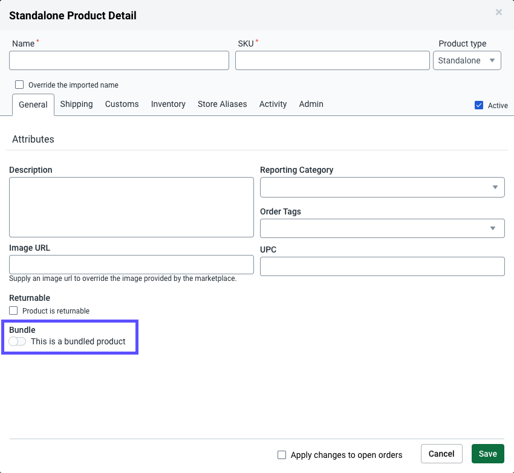Screen dimensions: 514x473
Task: Switch to the Shipping tab
Action: [76, 105]
